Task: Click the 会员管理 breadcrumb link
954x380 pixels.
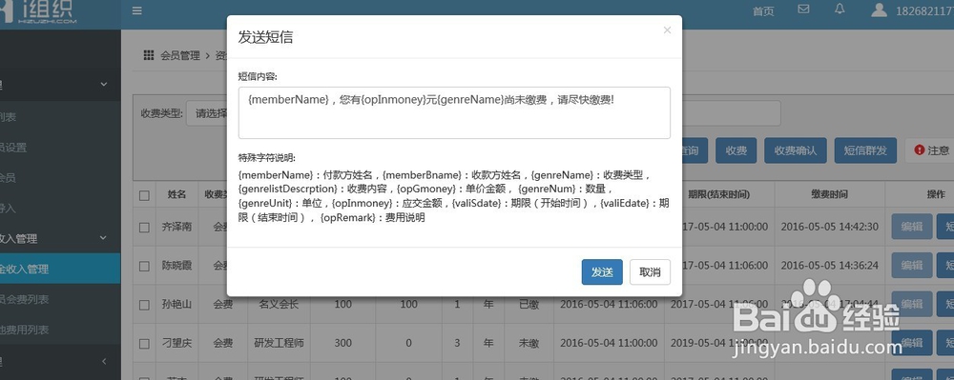Action: click(x=180, y=55)
